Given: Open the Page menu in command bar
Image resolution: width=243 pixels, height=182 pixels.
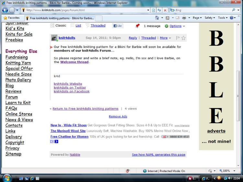Looking at the screenshot, I should click(197, 18).
